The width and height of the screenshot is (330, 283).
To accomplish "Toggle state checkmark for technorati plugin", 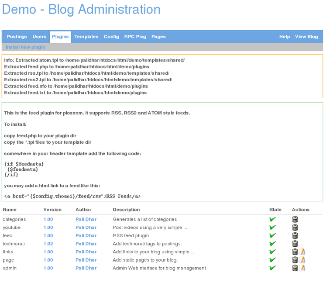I will click(272, 244).
